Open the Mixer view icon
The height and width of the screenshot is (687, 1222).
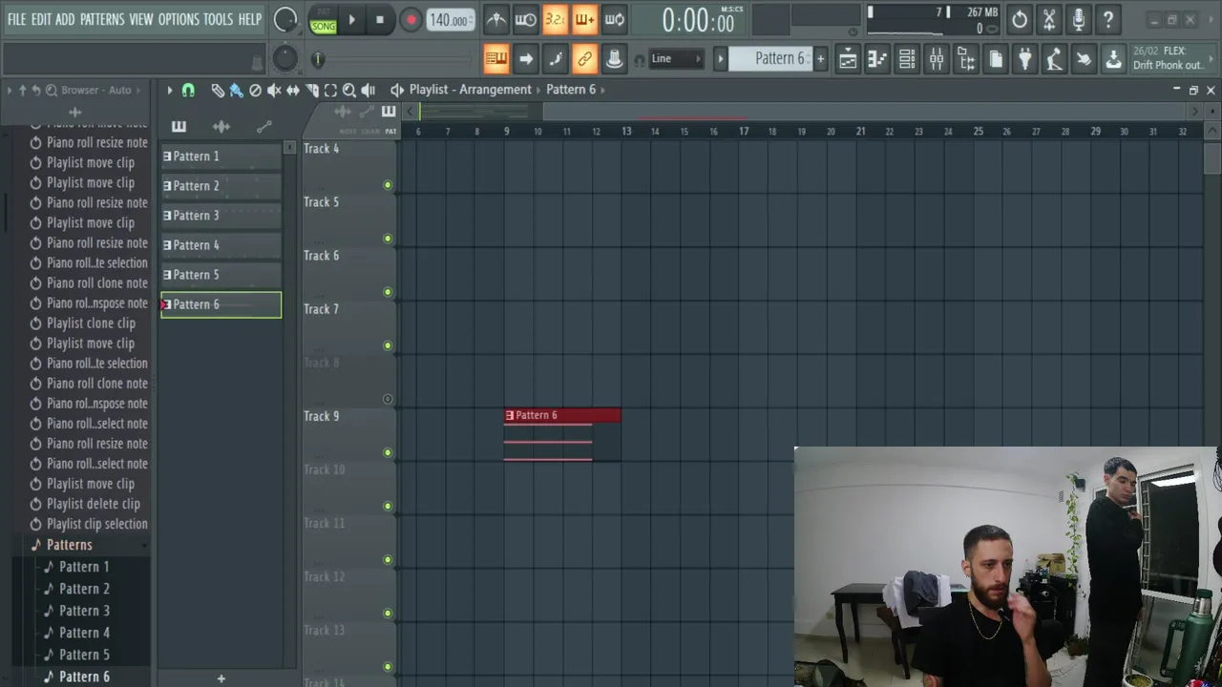point(937,59)
